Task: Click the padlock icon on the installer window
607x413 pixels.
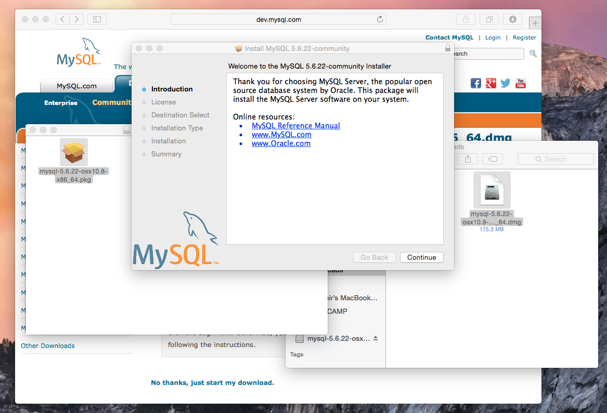Action: click(447, 47)
